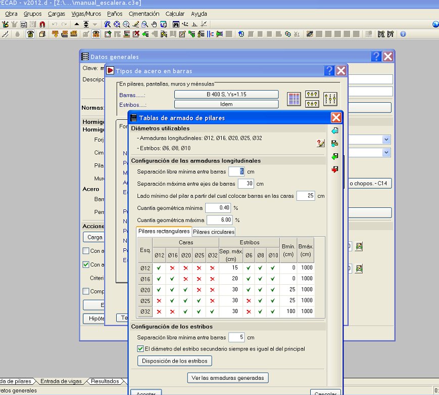Toggle the Ø12 face checkmark in Ø12 row
The height and width of the screenshot is (395, 439).
(159, 268)
